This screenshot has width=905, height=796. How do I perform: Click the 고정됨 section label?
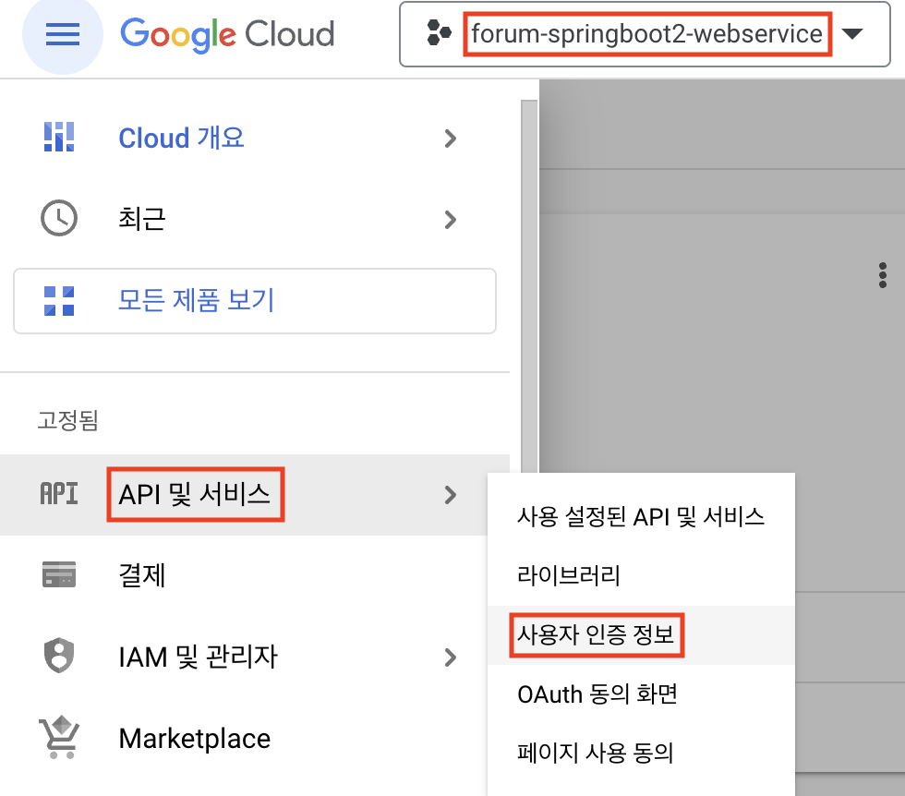point(67,420)
